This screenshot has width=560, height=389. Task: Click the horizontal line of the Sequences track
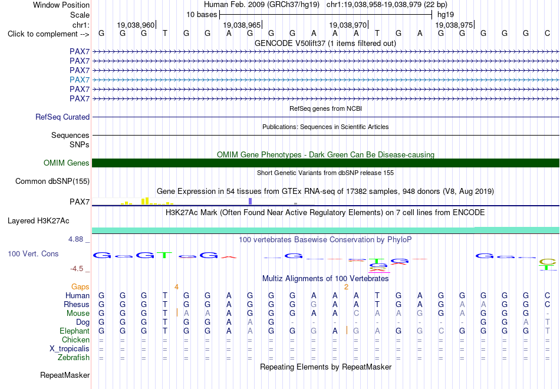point(326,136)
